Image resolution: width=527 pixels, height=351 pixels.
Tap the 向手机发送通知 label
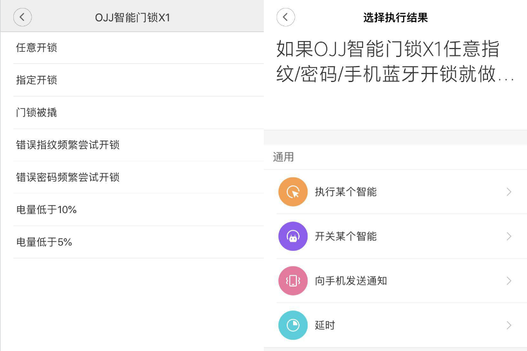click(351, 281)
